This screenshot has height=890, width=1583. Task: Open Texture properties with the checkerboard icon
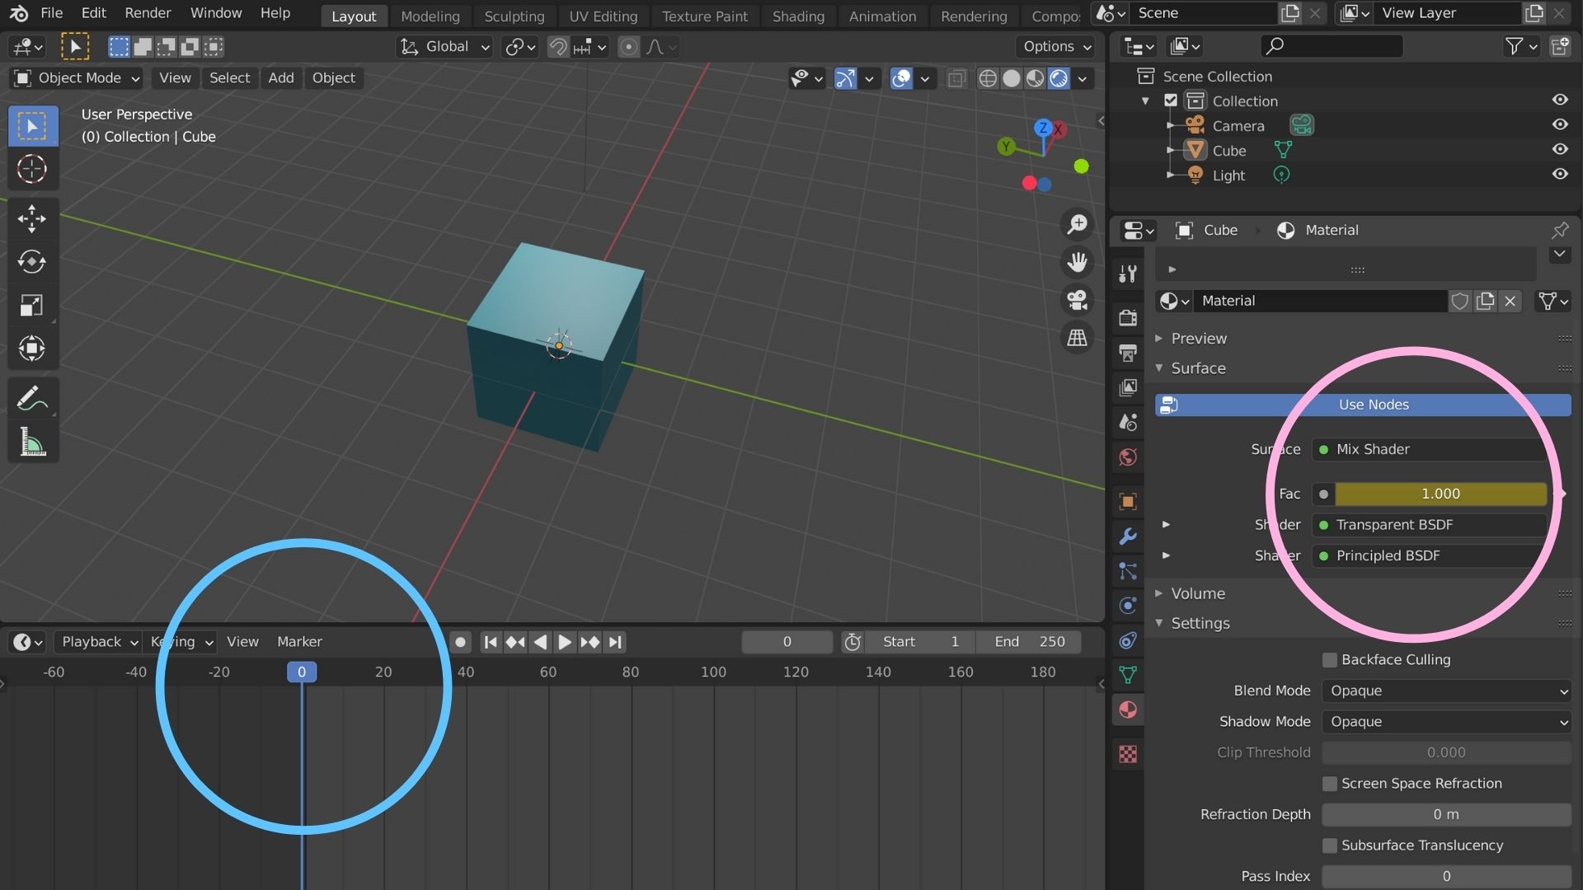coord(1127,753)
